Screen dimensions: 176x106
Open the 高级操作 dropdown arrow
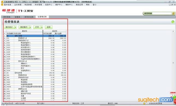pyautogui.click(x=30, y=27)
